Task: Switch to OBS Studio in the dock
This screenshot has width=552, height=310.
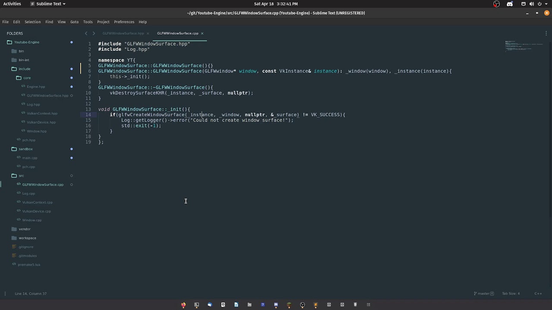Action: (x=302, y=305)
